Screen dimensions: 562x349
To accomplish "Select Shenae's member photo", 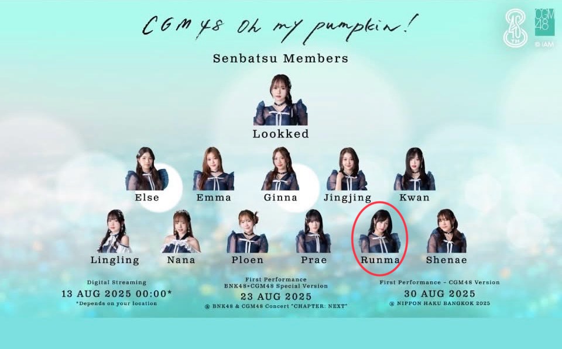I will [x=447, y=231].
